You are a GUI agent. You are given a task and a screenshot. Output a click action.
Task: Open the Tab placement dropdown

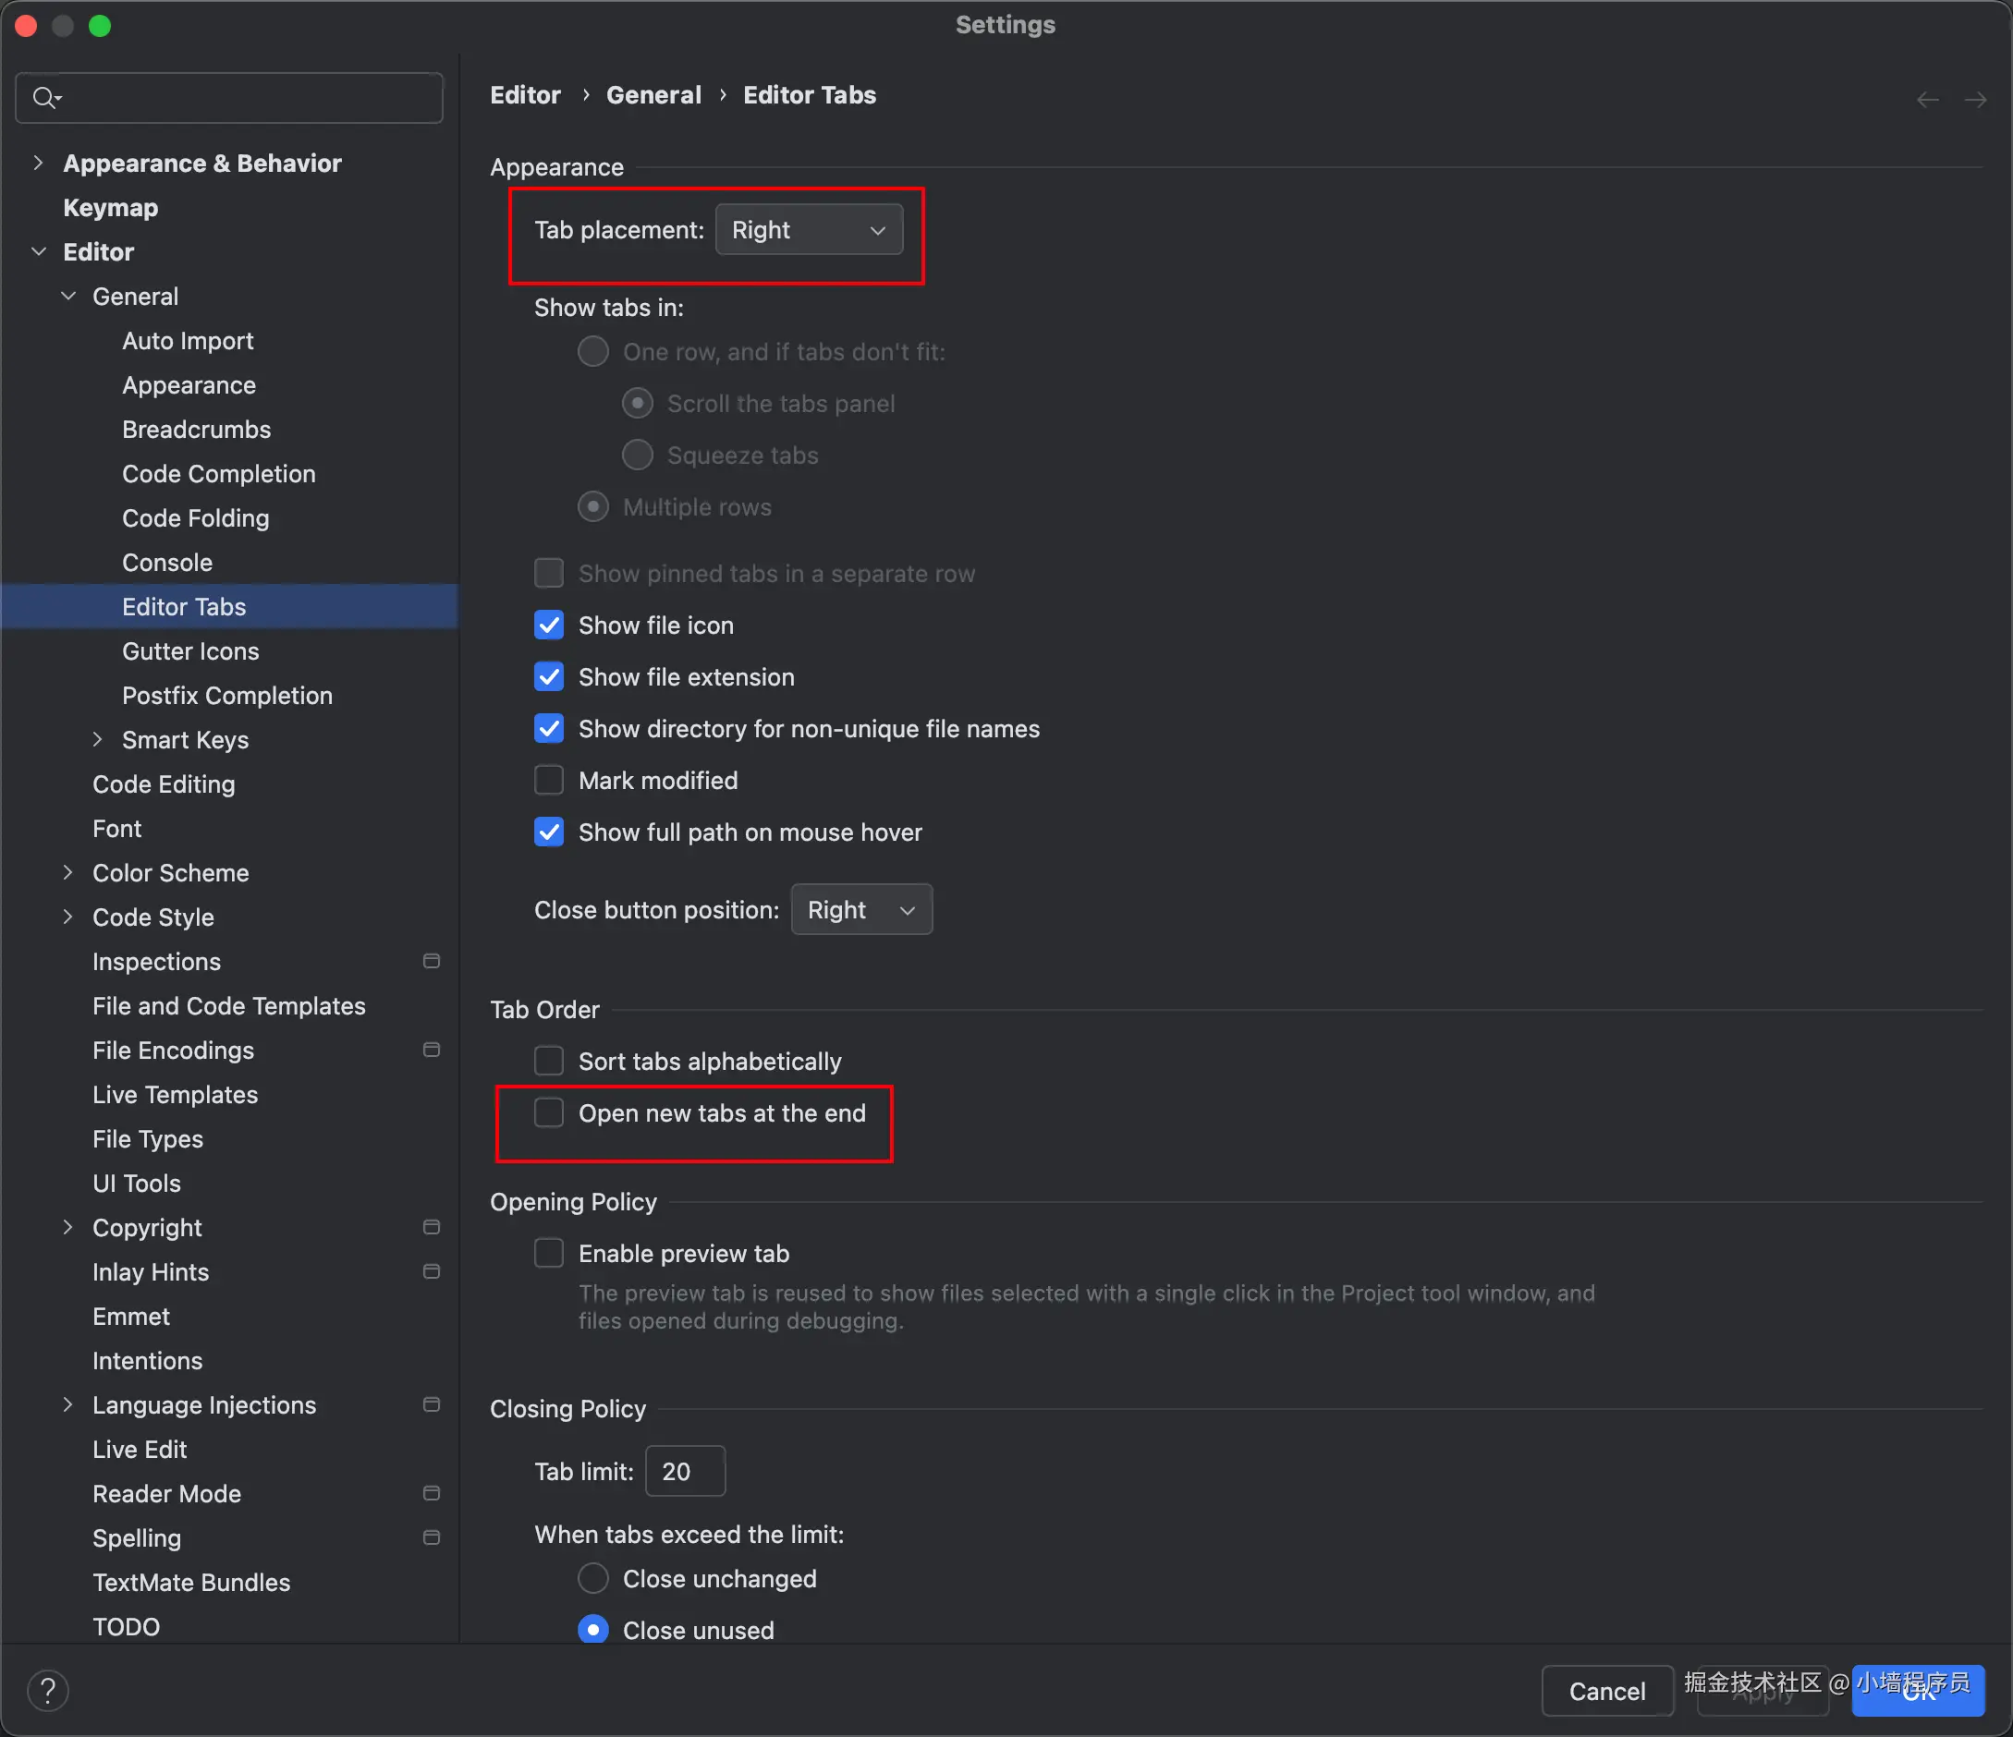click(x=809, y=230)
